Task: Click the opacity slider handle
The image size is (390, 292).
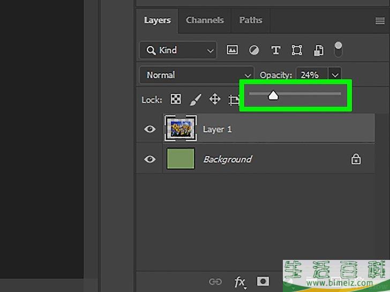Action: click(273, 95)
